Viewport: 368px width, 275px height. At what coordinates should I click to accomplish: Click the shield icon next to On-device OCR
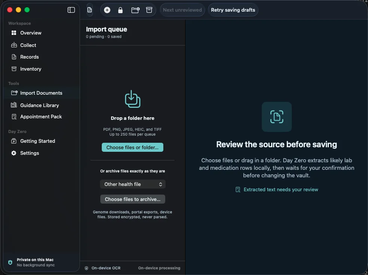[x=86, y=268]
